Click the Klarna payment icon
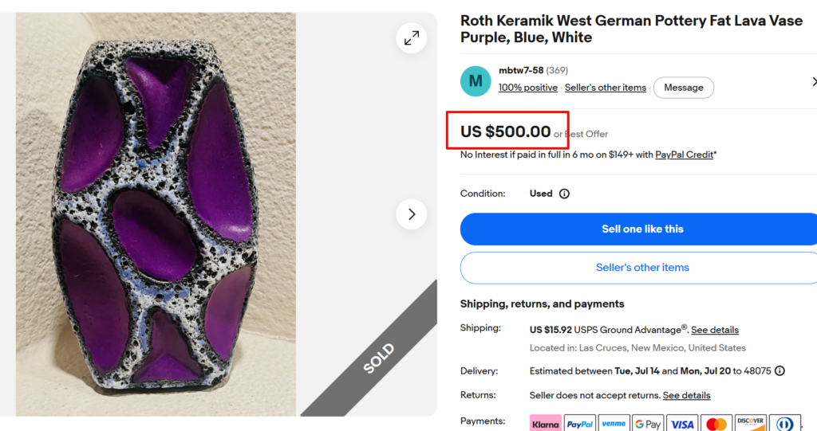 (546, 424)
